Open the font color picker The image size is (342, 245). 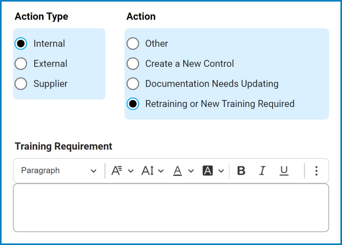point(190,171)
